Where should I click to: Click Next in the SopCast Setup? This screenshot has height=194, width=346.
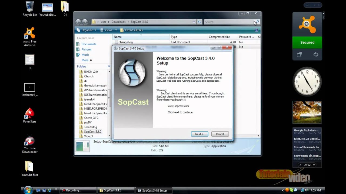tap(199, 134)
